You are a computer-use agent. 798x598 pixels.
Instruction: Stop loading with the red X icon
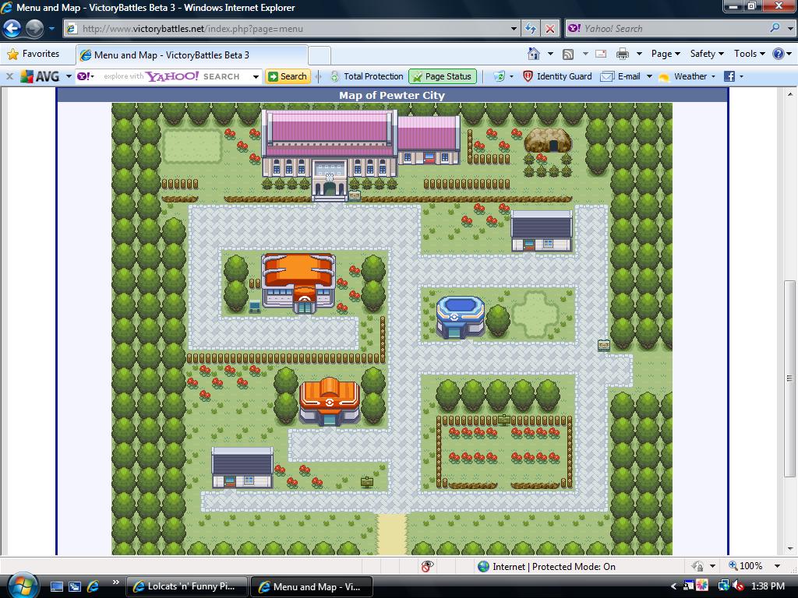click(x=549, y=29)
